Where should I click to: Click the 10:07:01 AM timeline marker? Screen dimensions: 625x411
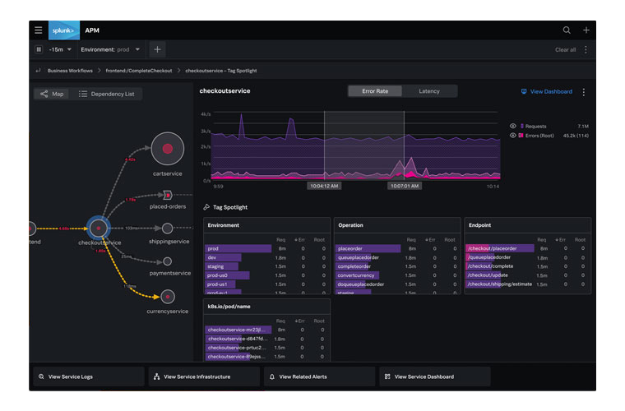[x=405, y=187]
